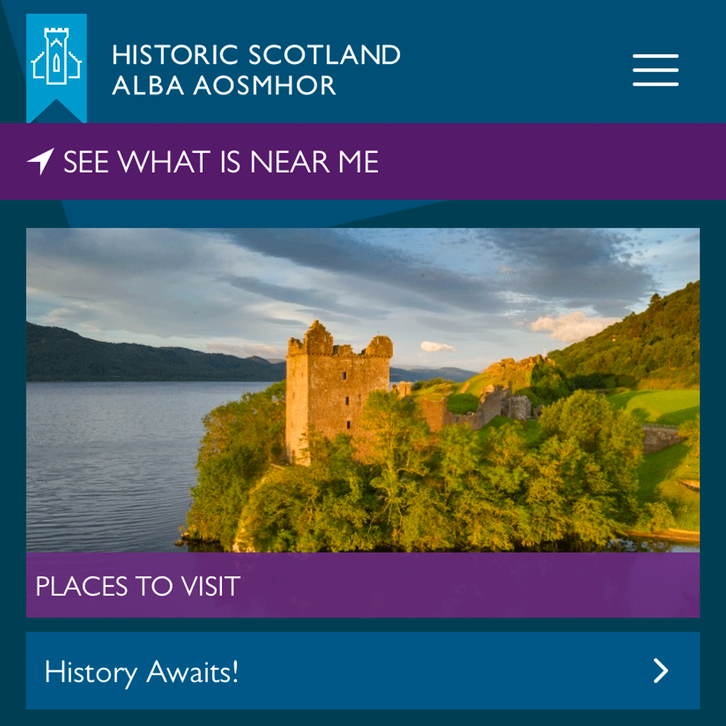Open the PLACES TO VISIT banner
This screenshot has width=726, height=726.
362,585
